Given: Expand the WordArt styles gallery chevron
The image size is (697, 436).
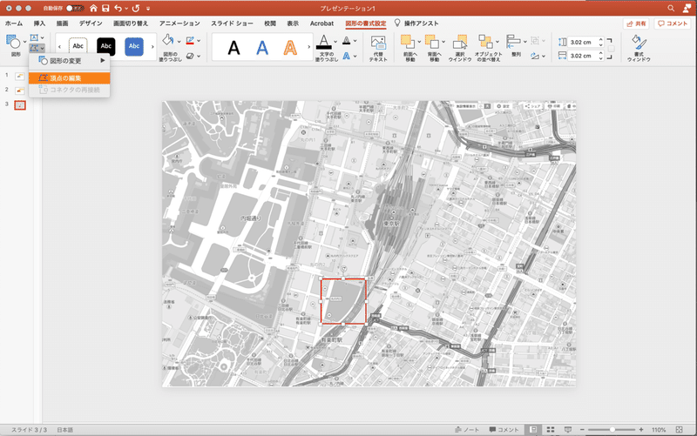Looking at the screenshot, I should pyautogui.click(x=309, y=47).
